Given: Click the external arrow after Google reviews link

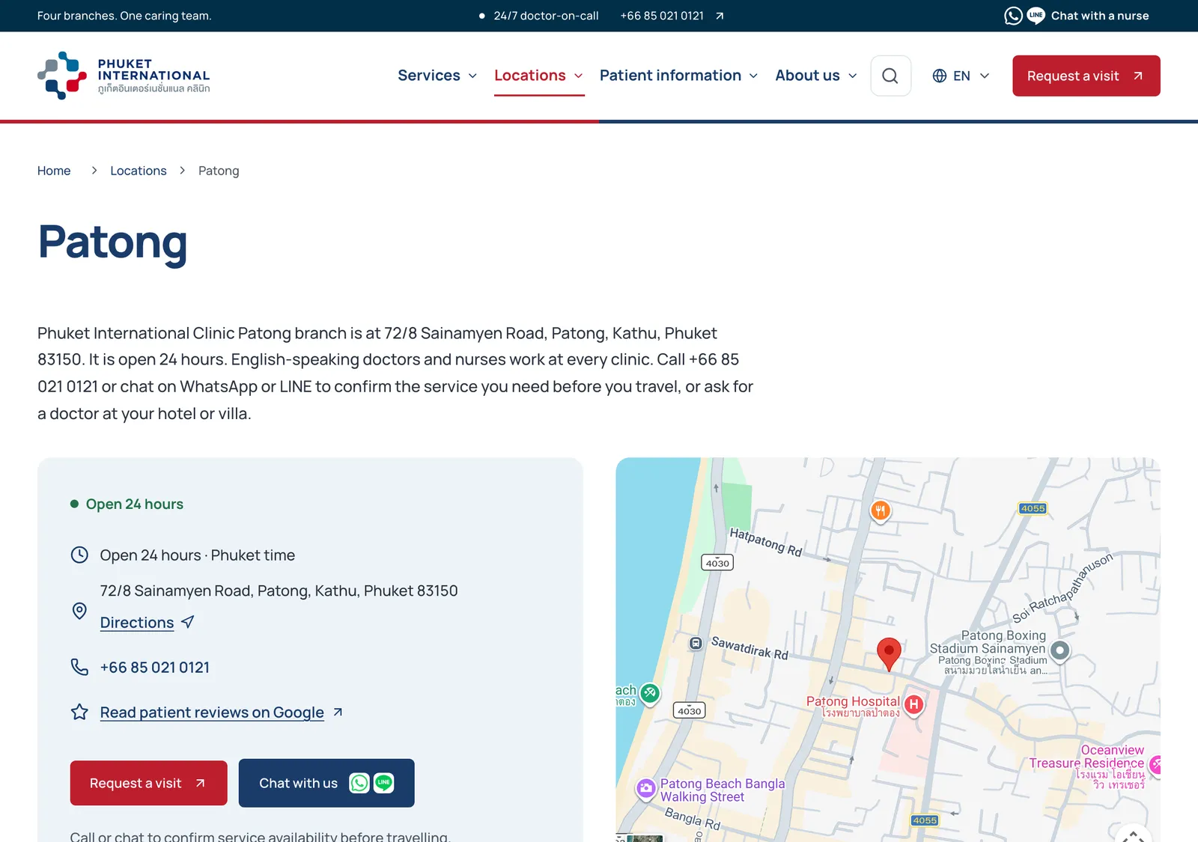Looking at the screenshot, I should click(338, 712).
